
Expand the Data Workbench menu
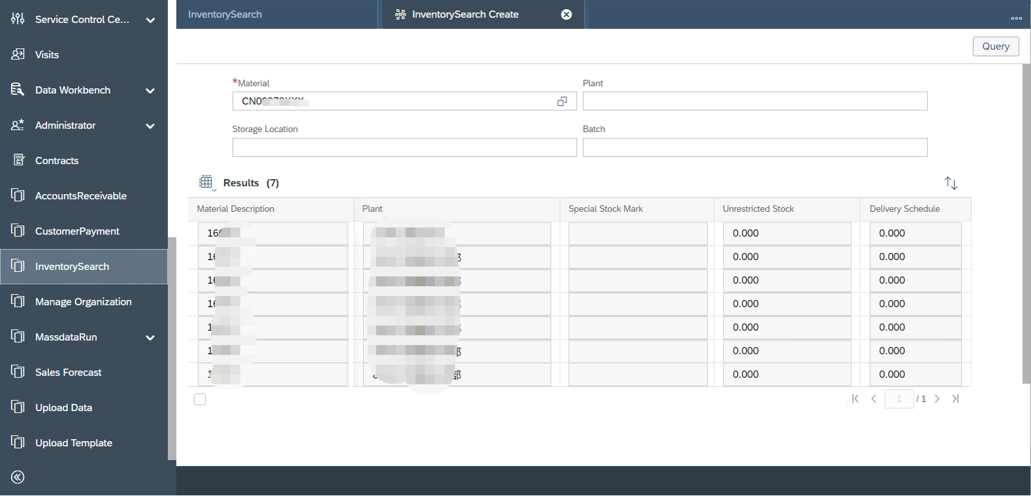(150, 91)
